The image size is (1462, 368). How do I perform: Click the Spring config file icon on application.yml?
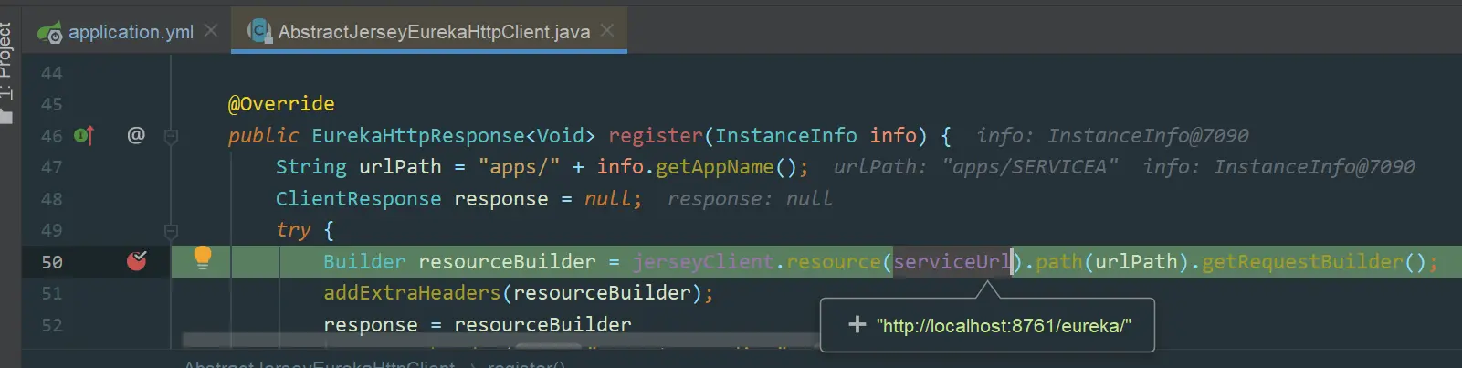click(50, 33)
